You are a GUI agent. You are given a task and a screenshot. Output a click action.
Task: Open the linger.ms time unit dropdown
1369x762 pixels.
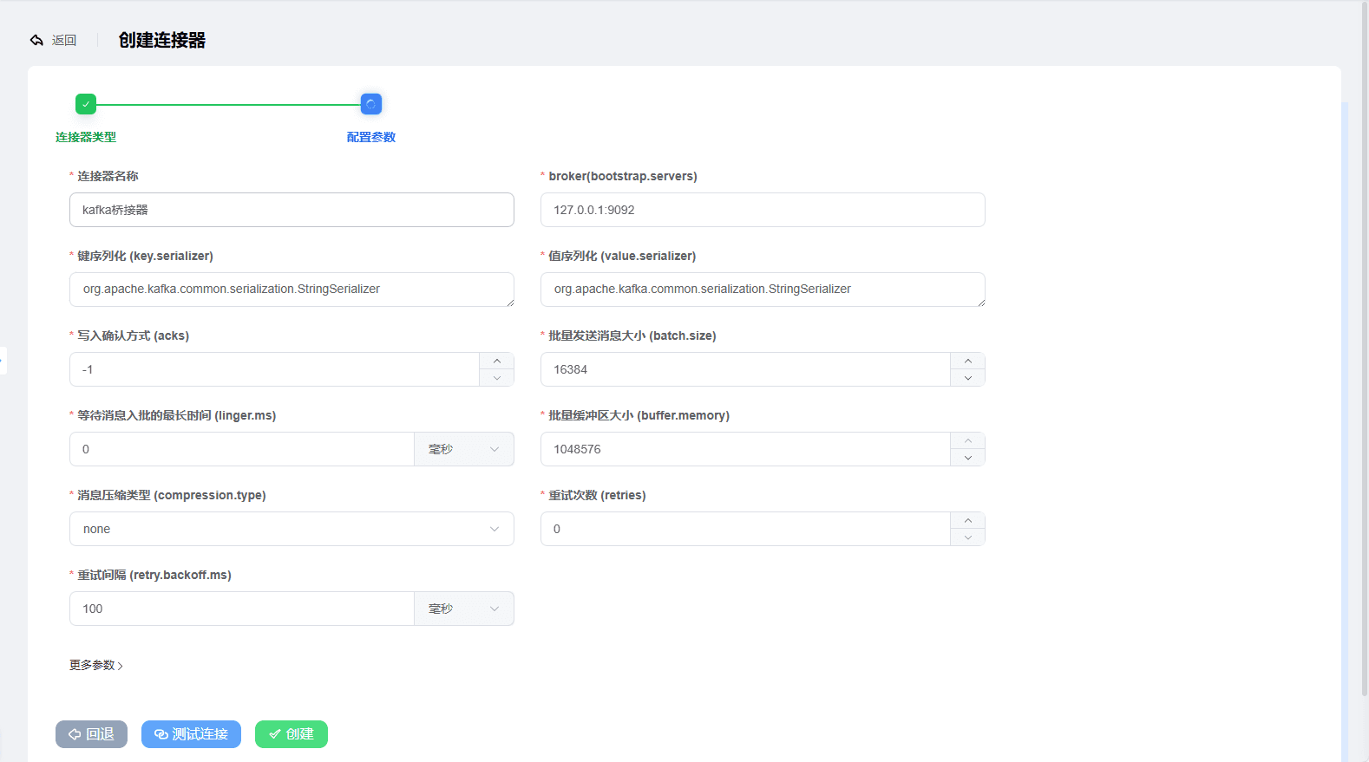point(464,449)
